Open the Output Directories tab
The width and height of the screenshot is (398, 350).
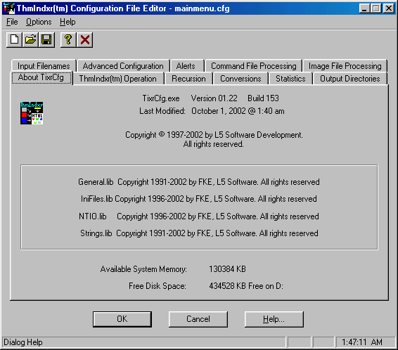tap(350, 79)
